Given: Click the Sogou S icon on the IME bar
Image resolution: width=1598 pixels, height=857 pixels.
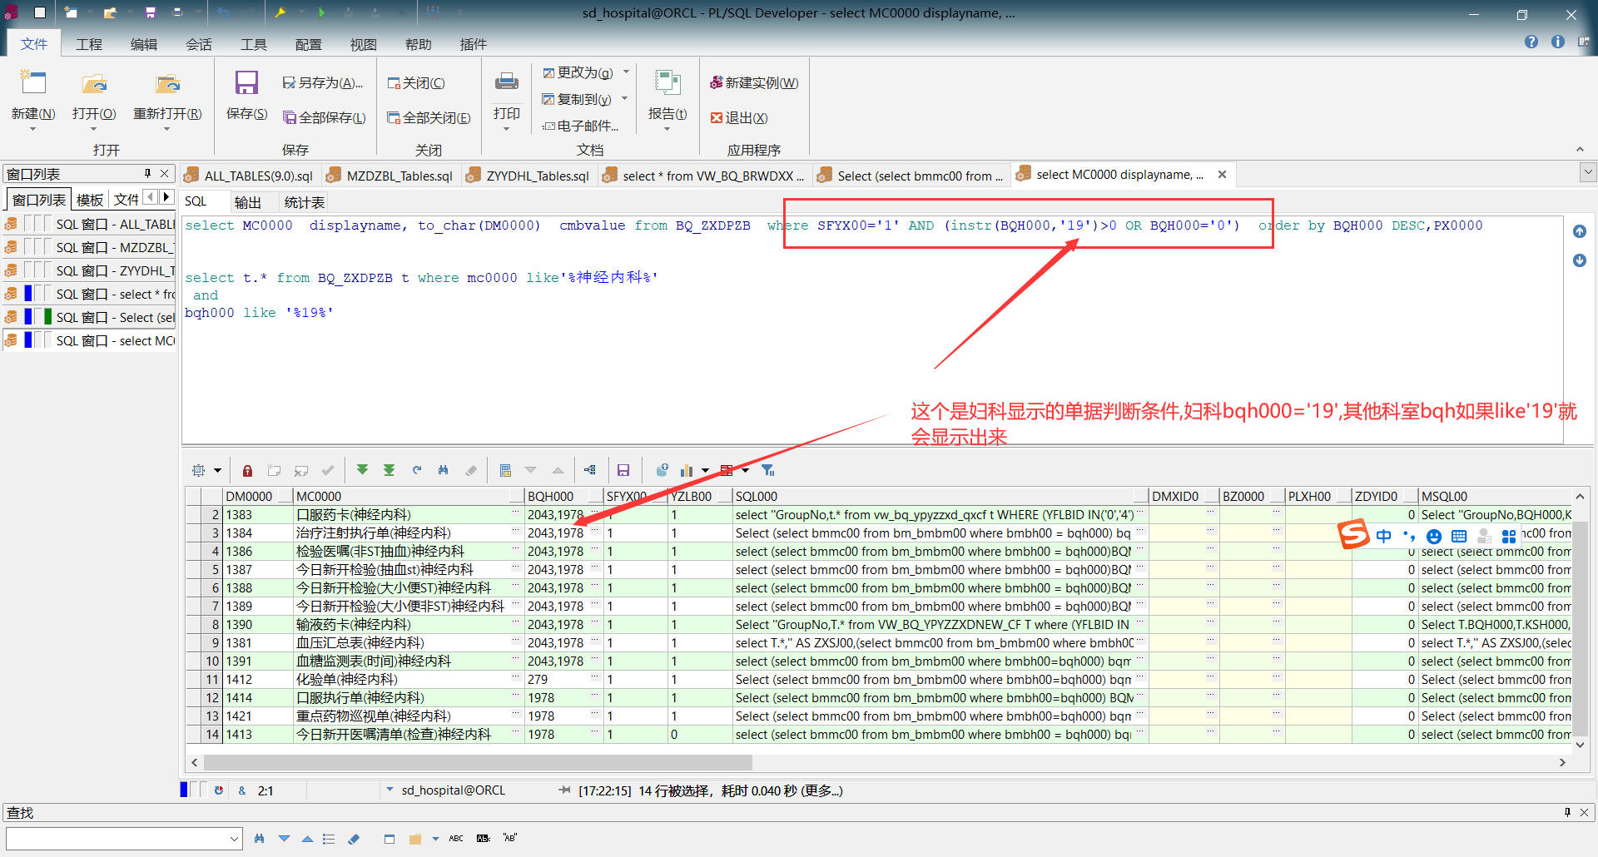Looking at the screenshot, I should tap(1354, 533).
